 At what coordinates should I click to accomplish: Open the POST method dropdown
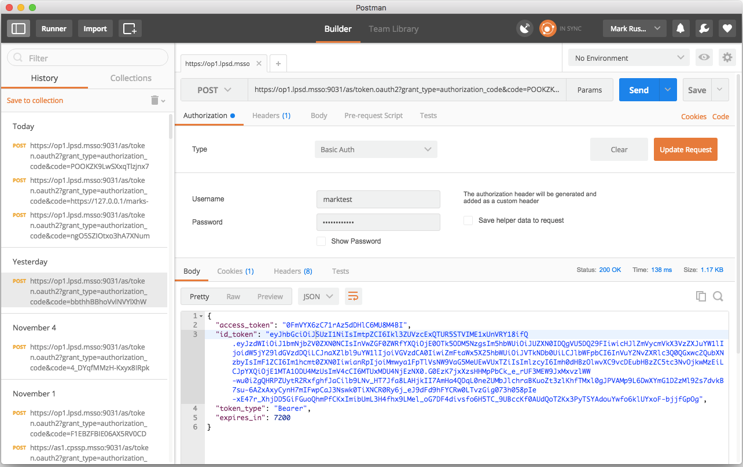[214, 90]
